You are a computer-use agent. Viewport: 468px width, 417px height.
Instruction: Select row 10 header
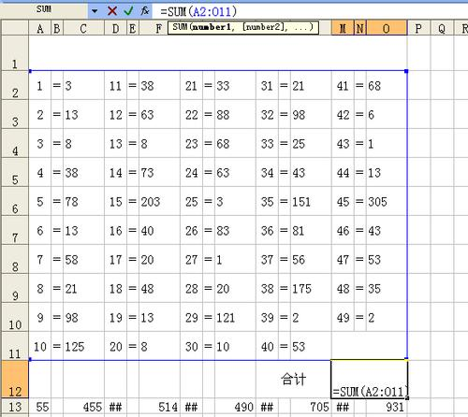click(x=15, y=317)
